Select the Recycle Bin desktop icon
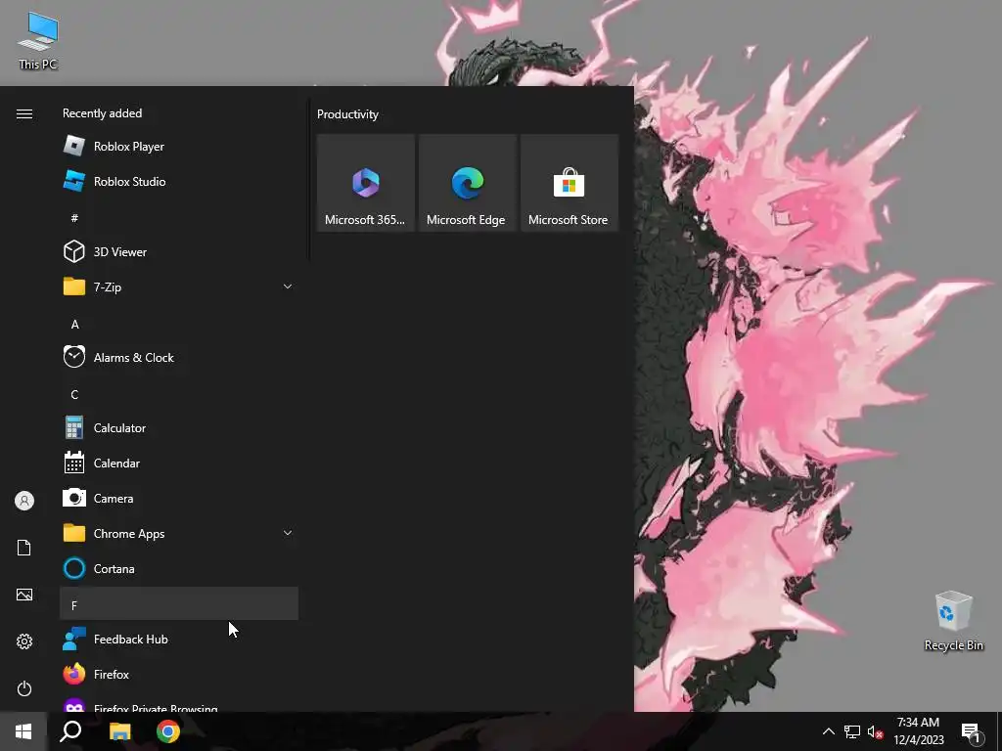The width and height of the screenshot is (1002, 751). coord(953,621)
